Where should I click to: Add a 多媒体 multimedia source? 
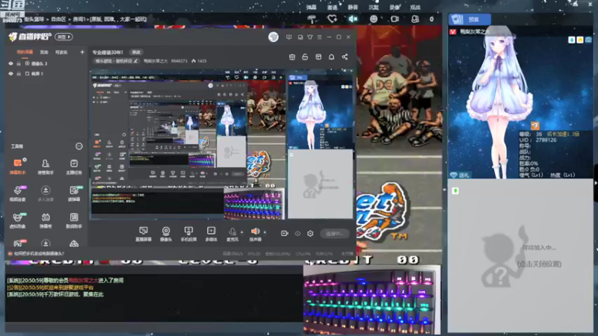click(211, 234)
